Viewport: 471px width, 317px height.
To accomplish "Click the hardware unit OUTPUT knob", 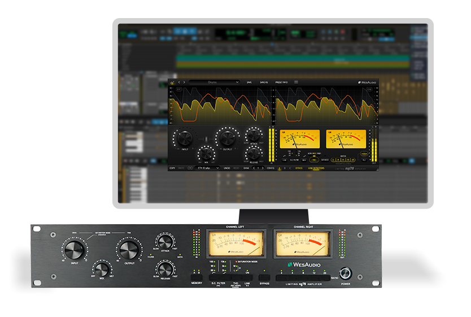I will point(129,250).
